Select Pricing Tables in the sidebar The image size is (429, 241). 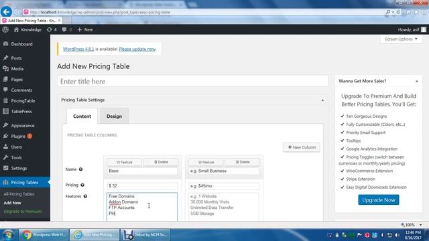pyautogui.click(x=24, y=182)
